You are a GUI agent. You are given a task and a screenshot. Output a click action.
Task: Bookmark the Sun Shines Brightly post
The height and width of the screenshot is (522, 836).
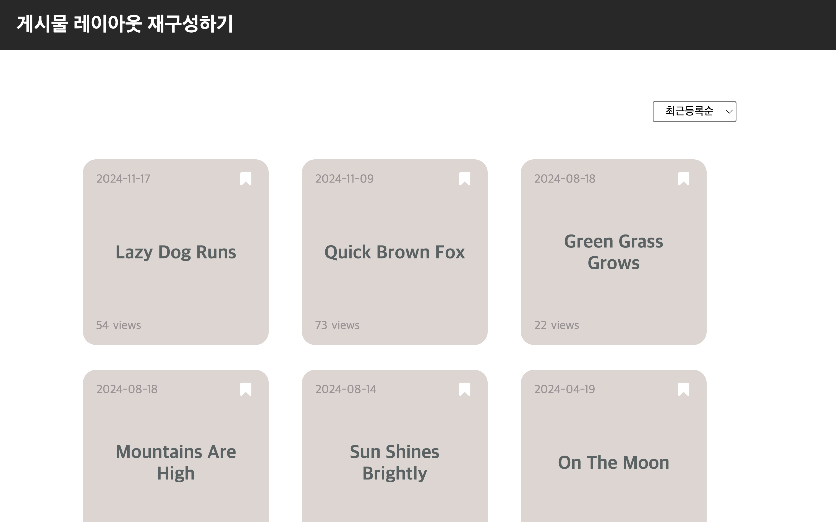point(465,389)
